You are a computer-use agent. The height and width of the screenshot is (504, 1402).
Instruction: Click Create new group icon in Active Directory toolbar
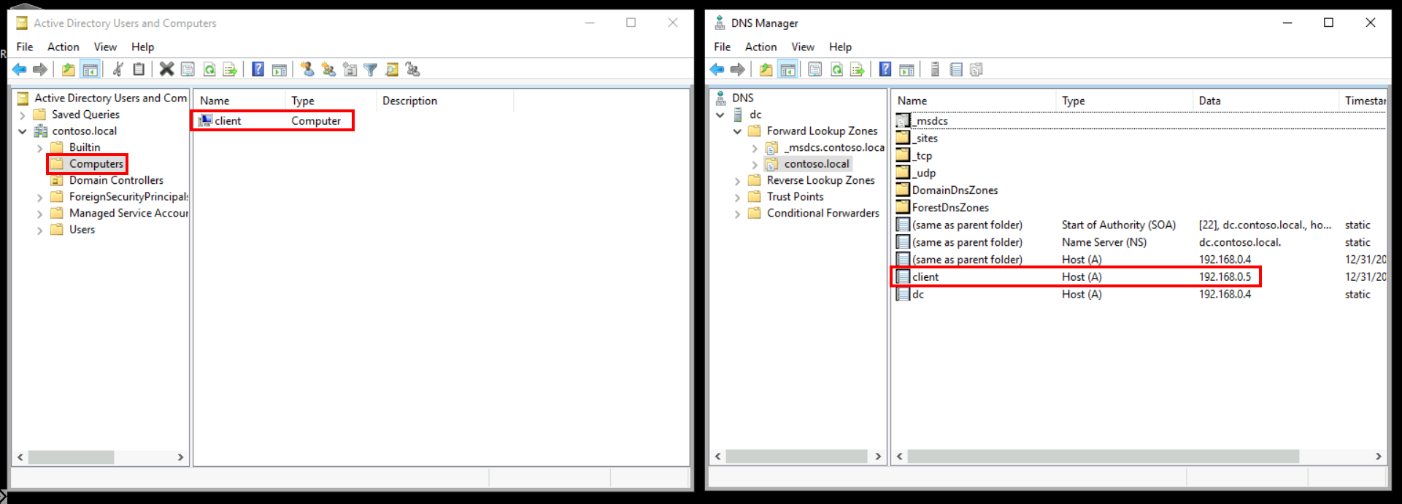328,69
